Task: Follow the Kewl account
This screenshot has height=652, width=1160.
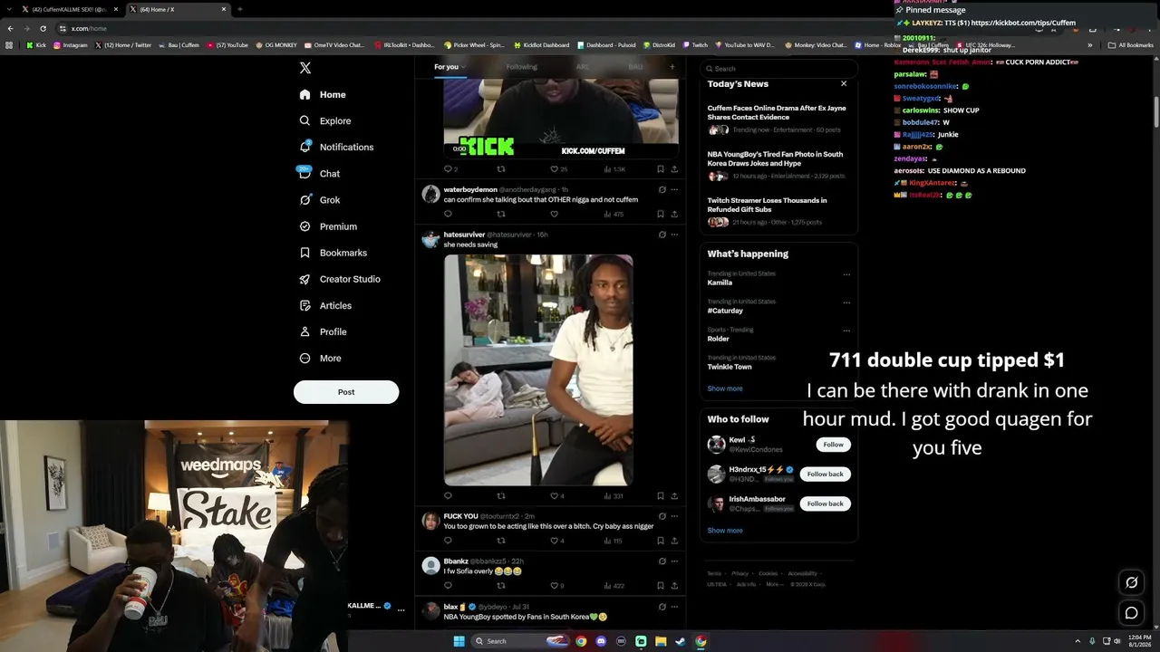Action: pyautogui.click(x=834, y=445)
